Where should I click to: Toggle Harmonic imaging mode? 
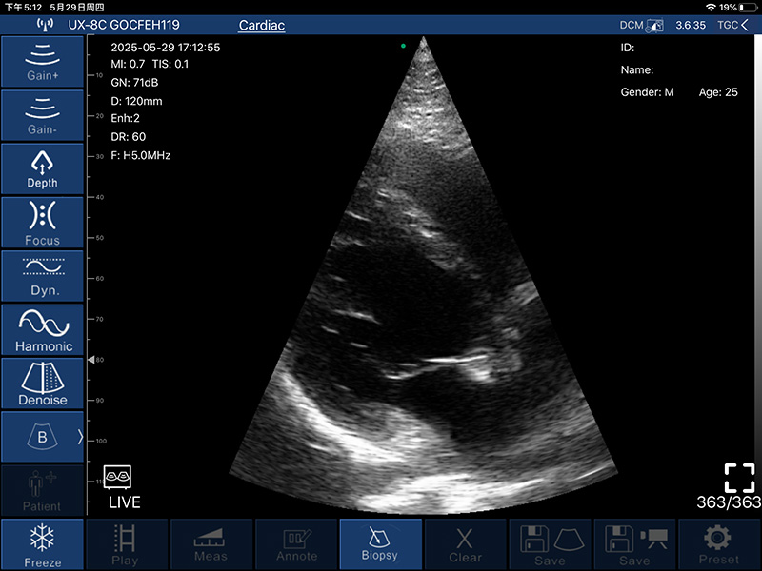coord(42,329)
